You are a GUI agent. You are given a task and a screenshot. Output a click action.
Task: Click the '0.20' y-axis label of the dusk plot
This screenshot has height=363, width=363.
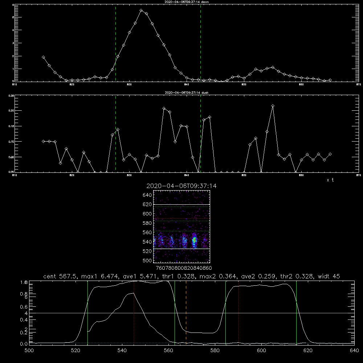11,111
